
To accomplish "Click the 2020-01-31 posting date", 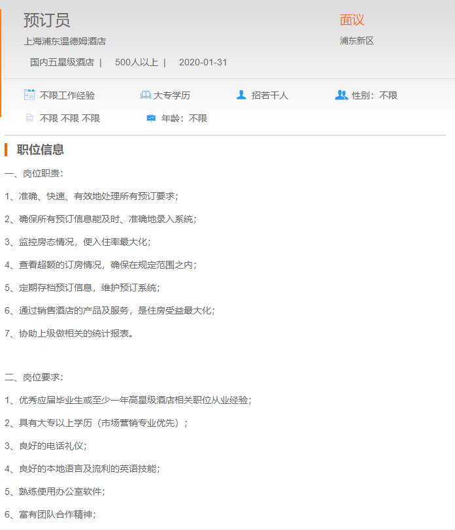I will pos(203,62).
